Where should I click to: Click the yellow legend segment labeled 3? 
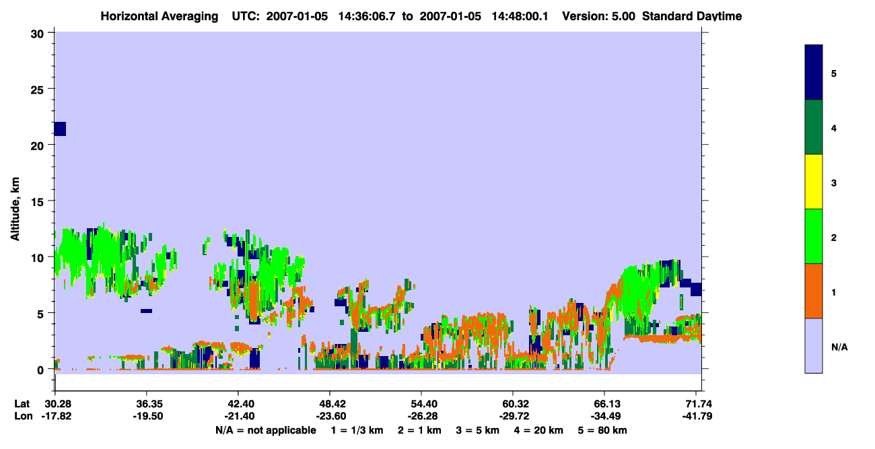(x=814, y=182)
